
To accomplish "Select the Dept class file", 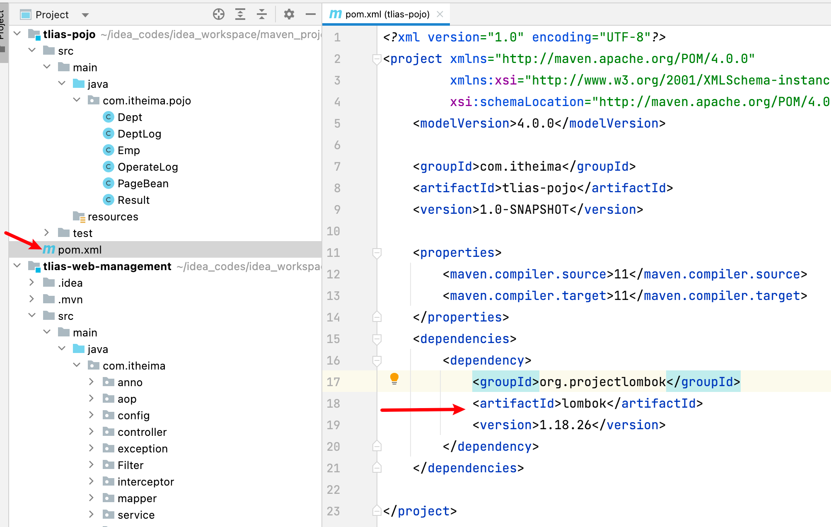I will click(129, 117).
